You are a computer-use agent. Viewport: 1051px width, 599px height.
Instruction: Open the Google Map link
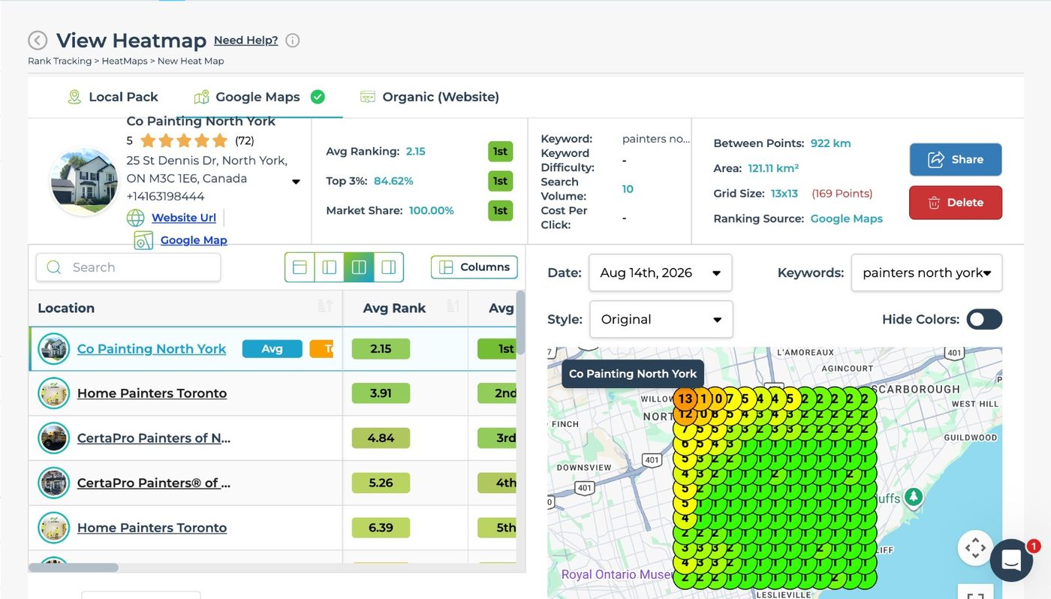[194, 240]
